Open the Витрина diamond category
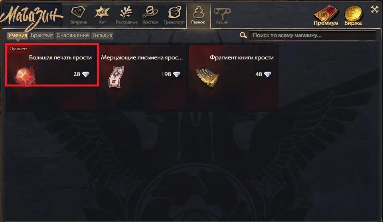The image size is (383, 222). [x=79, y=16]
